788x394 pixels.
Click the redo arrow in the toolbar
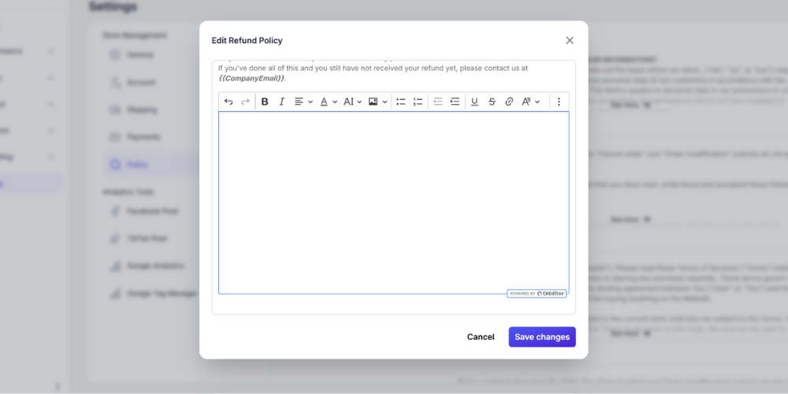[x=245, y=102]
